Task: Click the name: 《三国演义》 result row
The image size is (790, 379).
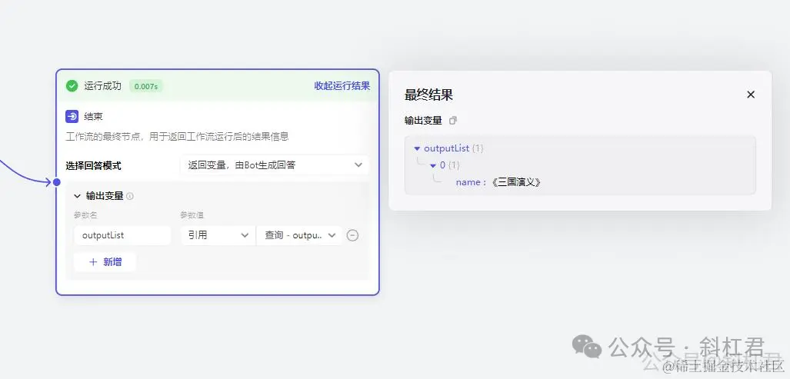Action: click(498, 182)
